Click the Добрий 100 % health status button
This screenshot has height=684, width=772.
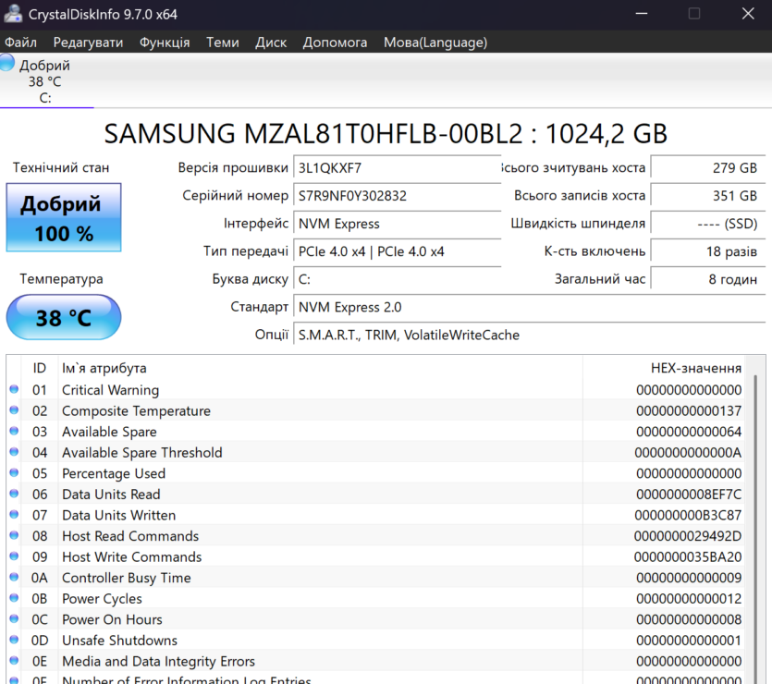click(64, 217)
